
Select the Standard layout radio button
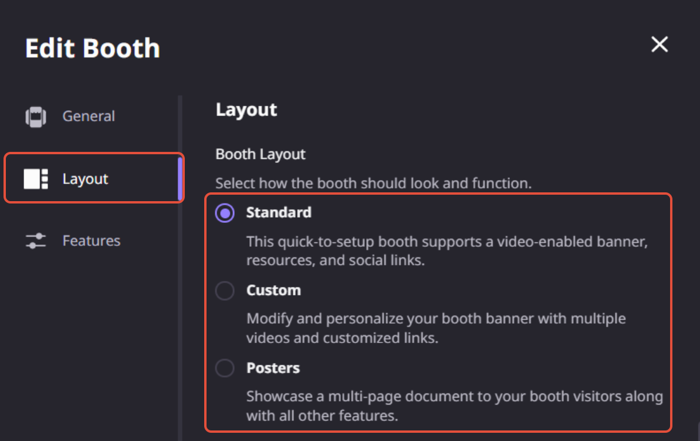(x=225, y=213)
